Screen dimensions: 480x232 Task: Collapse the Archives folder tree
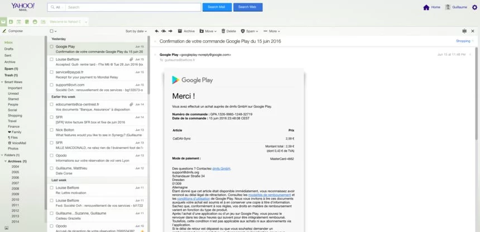6,161
